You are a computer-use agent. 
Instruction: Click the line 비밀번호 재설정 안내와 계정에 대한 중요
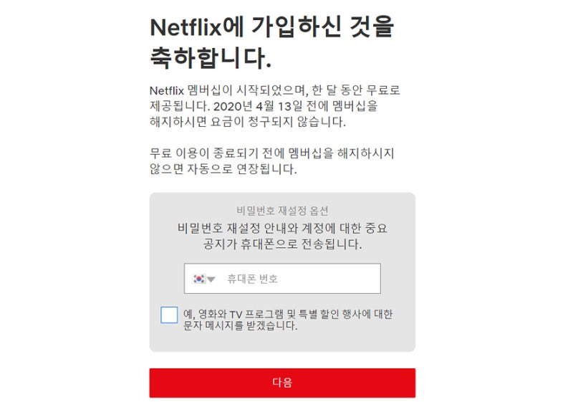coord(282,229)
